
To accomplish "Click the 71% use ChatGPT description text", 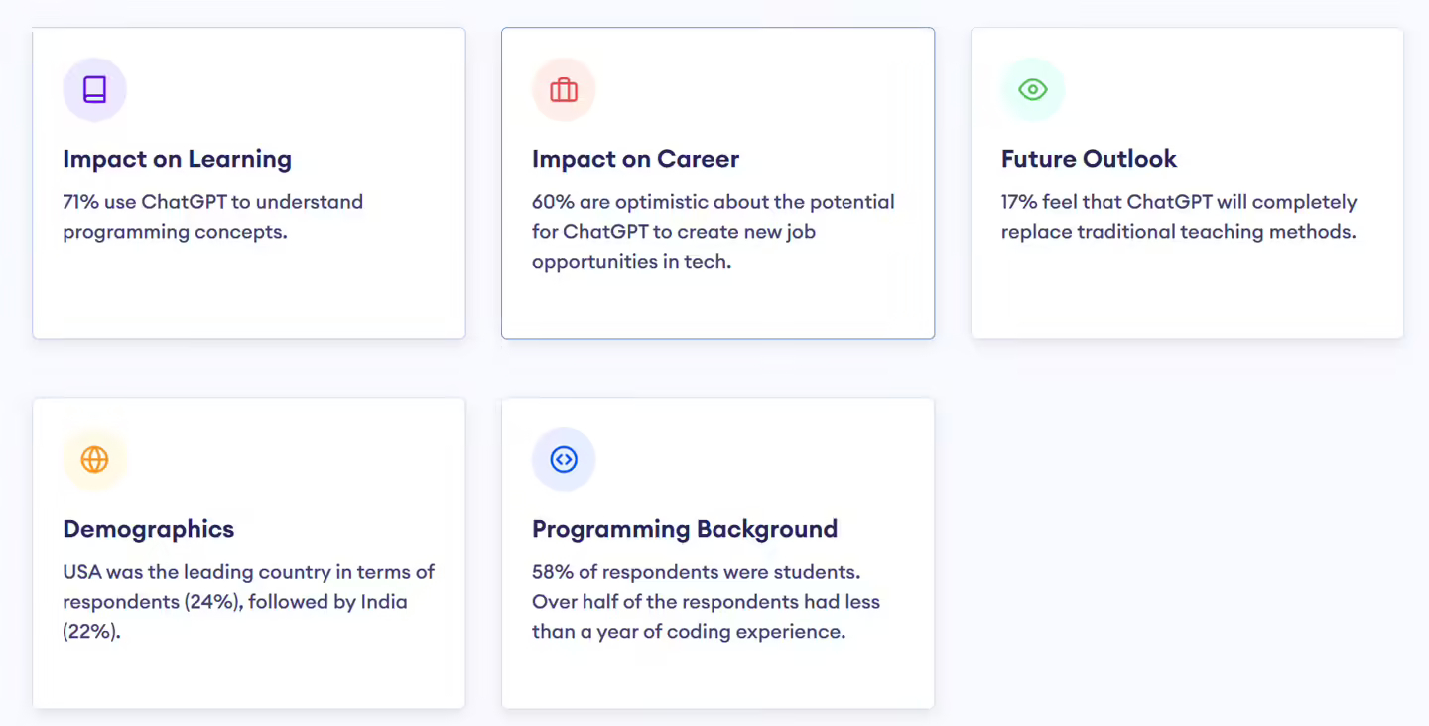I will pos(212,217).
